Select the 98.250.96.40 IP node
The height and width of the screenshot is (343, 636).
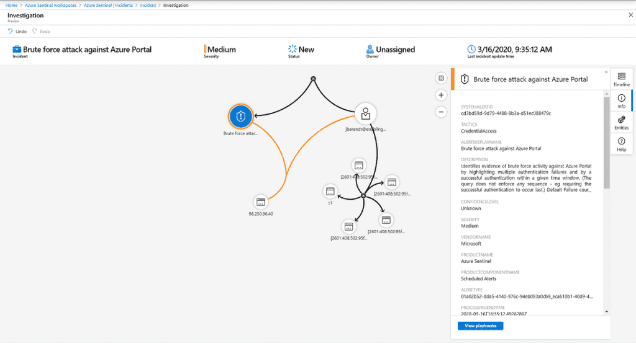coord(261,202)
